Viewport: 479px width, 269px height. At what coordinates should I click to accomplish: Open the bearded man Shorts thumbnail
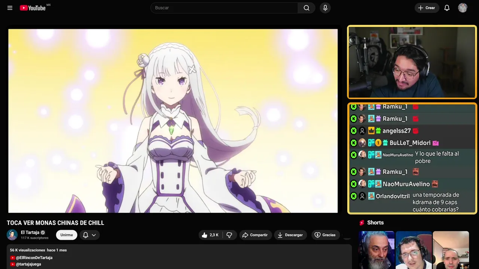coord(376,250)
